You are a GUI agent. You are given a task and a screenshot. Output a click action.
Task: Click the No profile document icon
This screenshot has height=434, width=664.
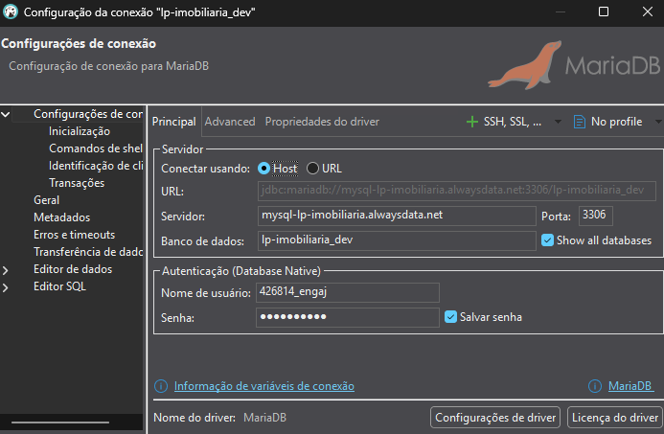[579, 122]
